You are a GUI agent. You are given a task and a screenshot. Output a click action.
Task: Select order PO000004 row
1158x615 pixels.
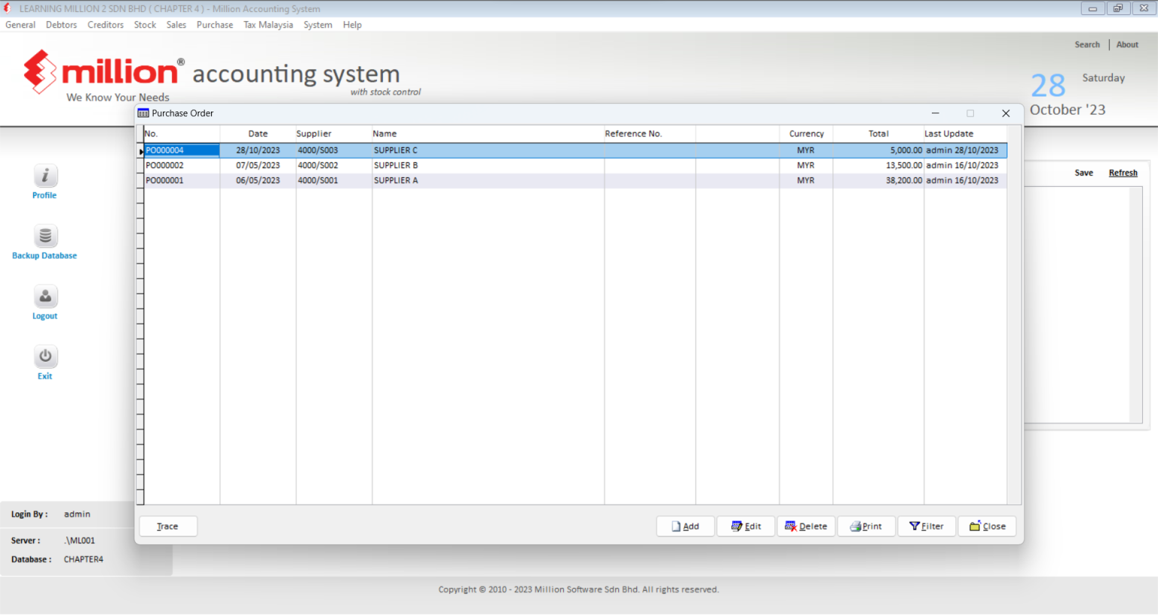(x=575, y=150)
